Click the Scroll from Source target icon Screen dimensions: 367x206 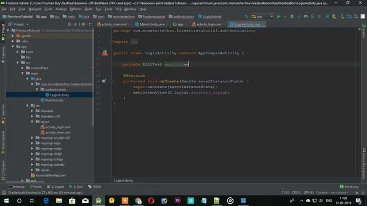tap(69, 24)
